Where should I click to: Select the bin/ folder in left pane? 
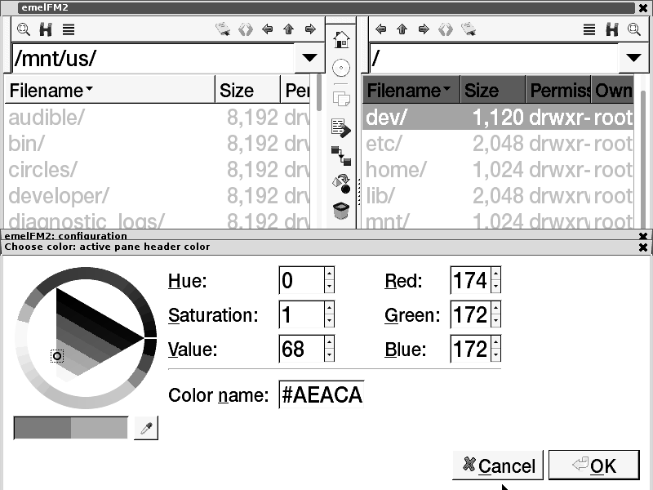click(x=158, y=144)
